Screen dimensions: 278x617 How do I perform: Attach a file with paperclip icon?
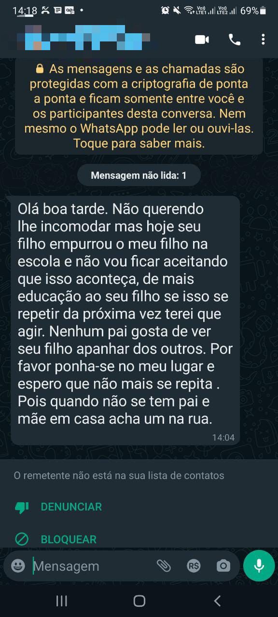click(164, 566)
